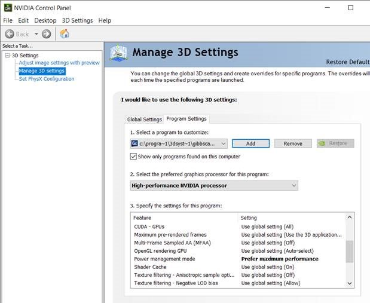Click the Back arrow icon
This screenshot has height=303, width=370.
click(x=10, y=34)
